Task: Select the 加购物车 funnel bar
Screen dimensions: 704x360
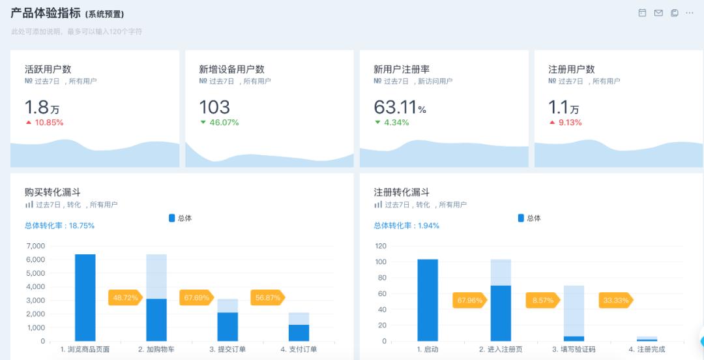Action: click(156, 320)
